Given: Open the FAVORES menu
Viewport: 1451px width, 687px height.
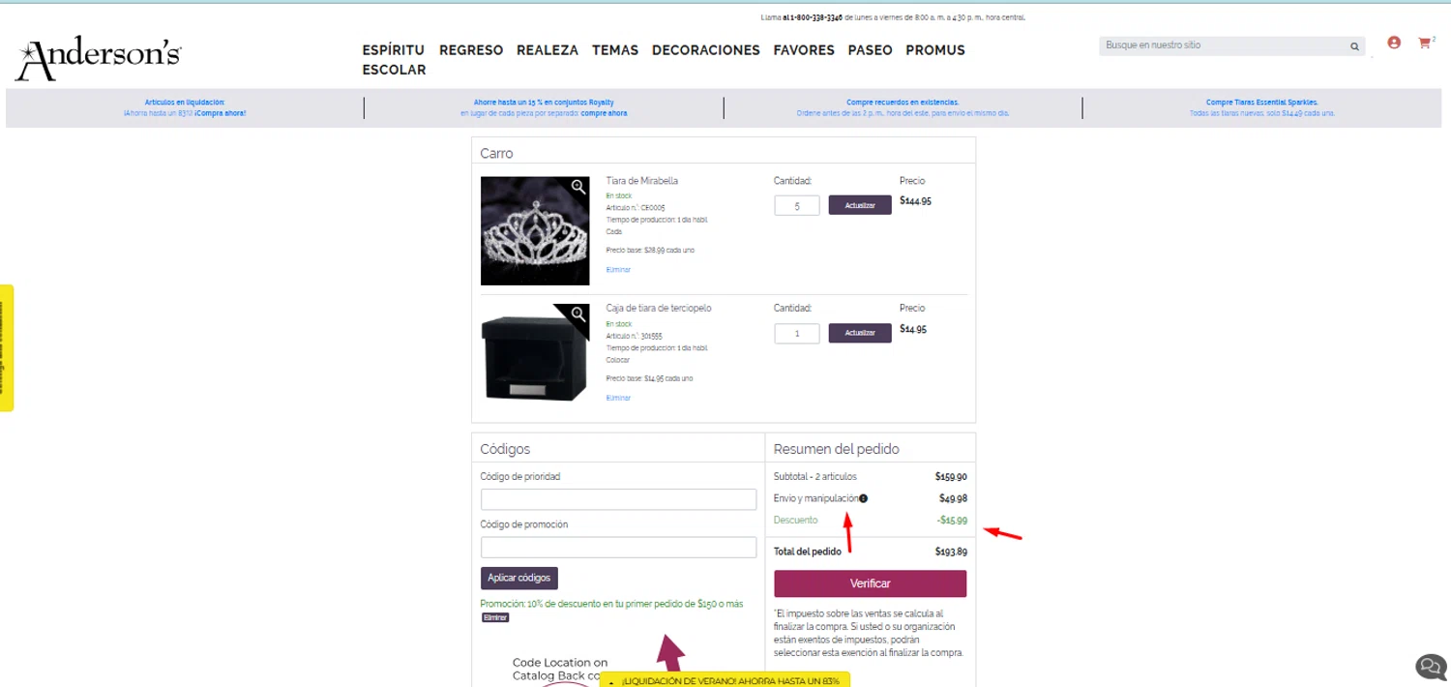Looking at the screenshot, I should 804,50.
